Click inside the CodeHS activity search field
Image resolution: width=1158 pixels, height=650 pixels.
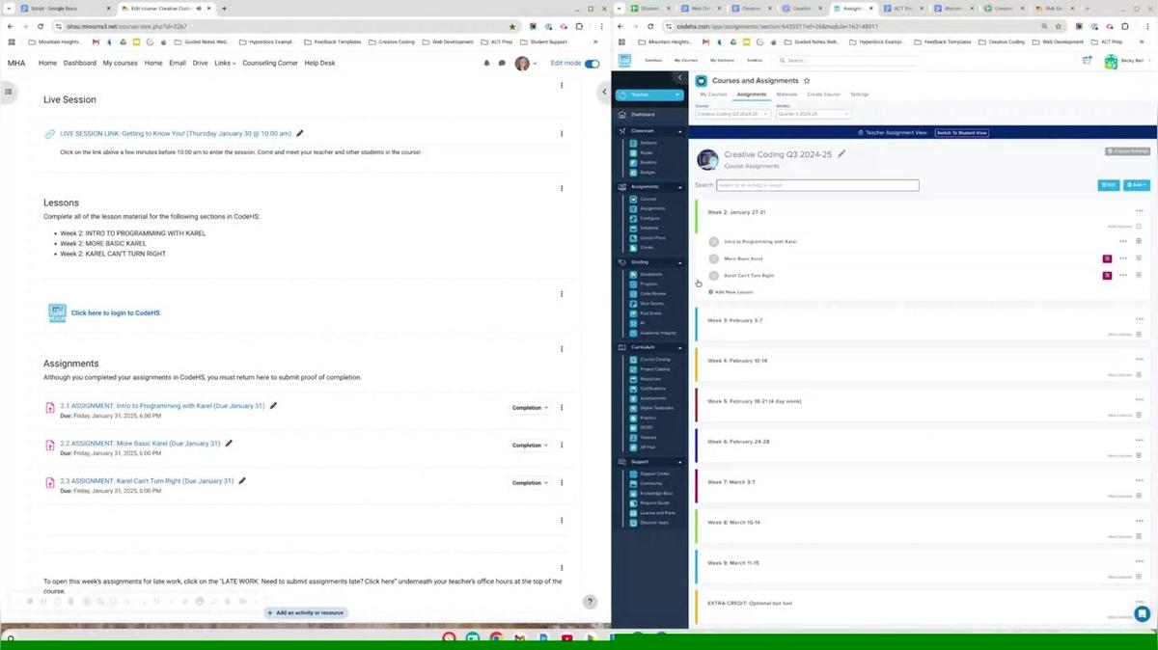(x=816, y=184)
